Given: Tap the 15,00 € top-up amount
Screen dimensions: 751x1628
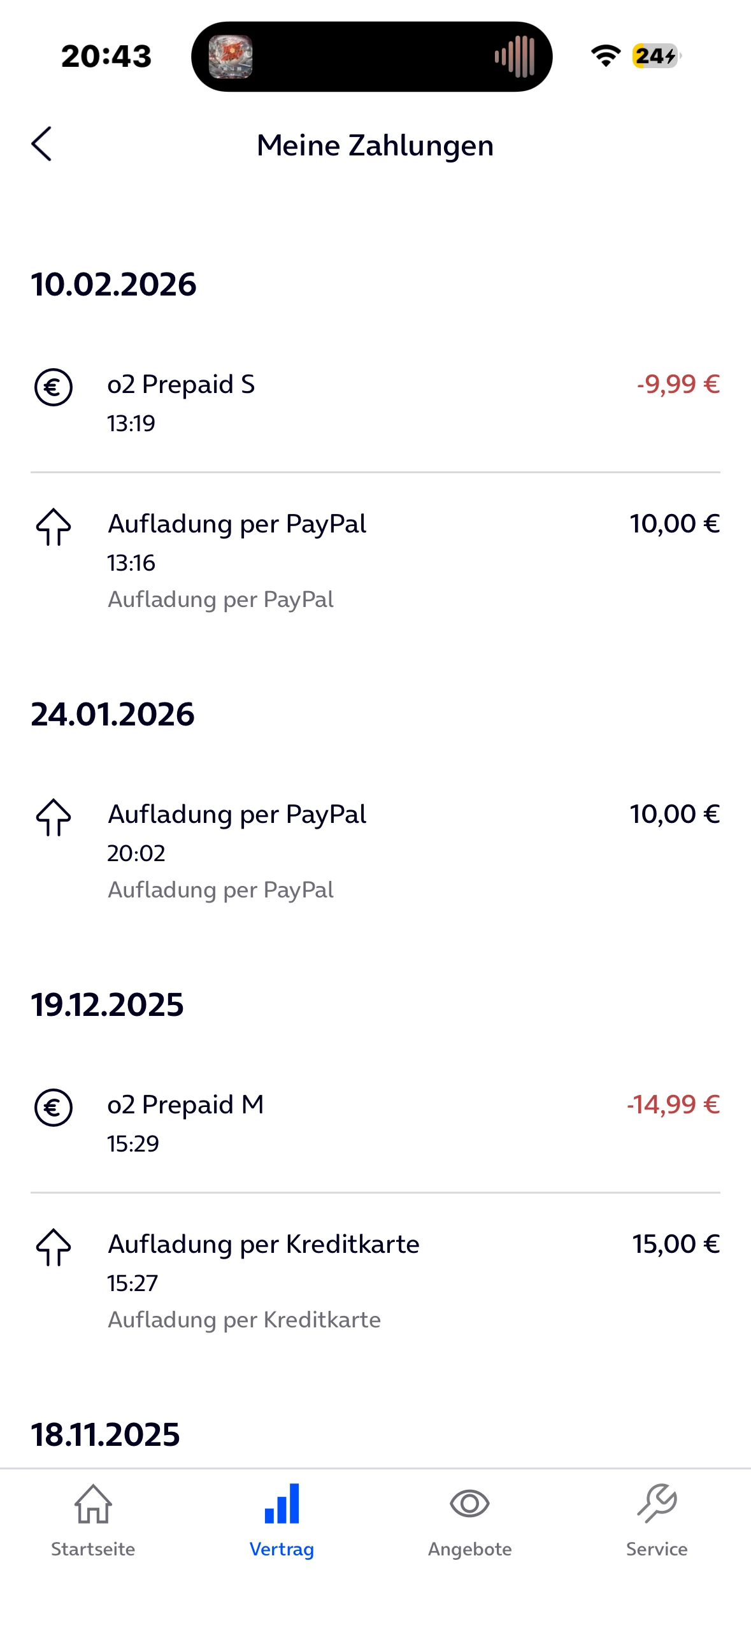Looking at the screenshot, I should coord(676,1245).
